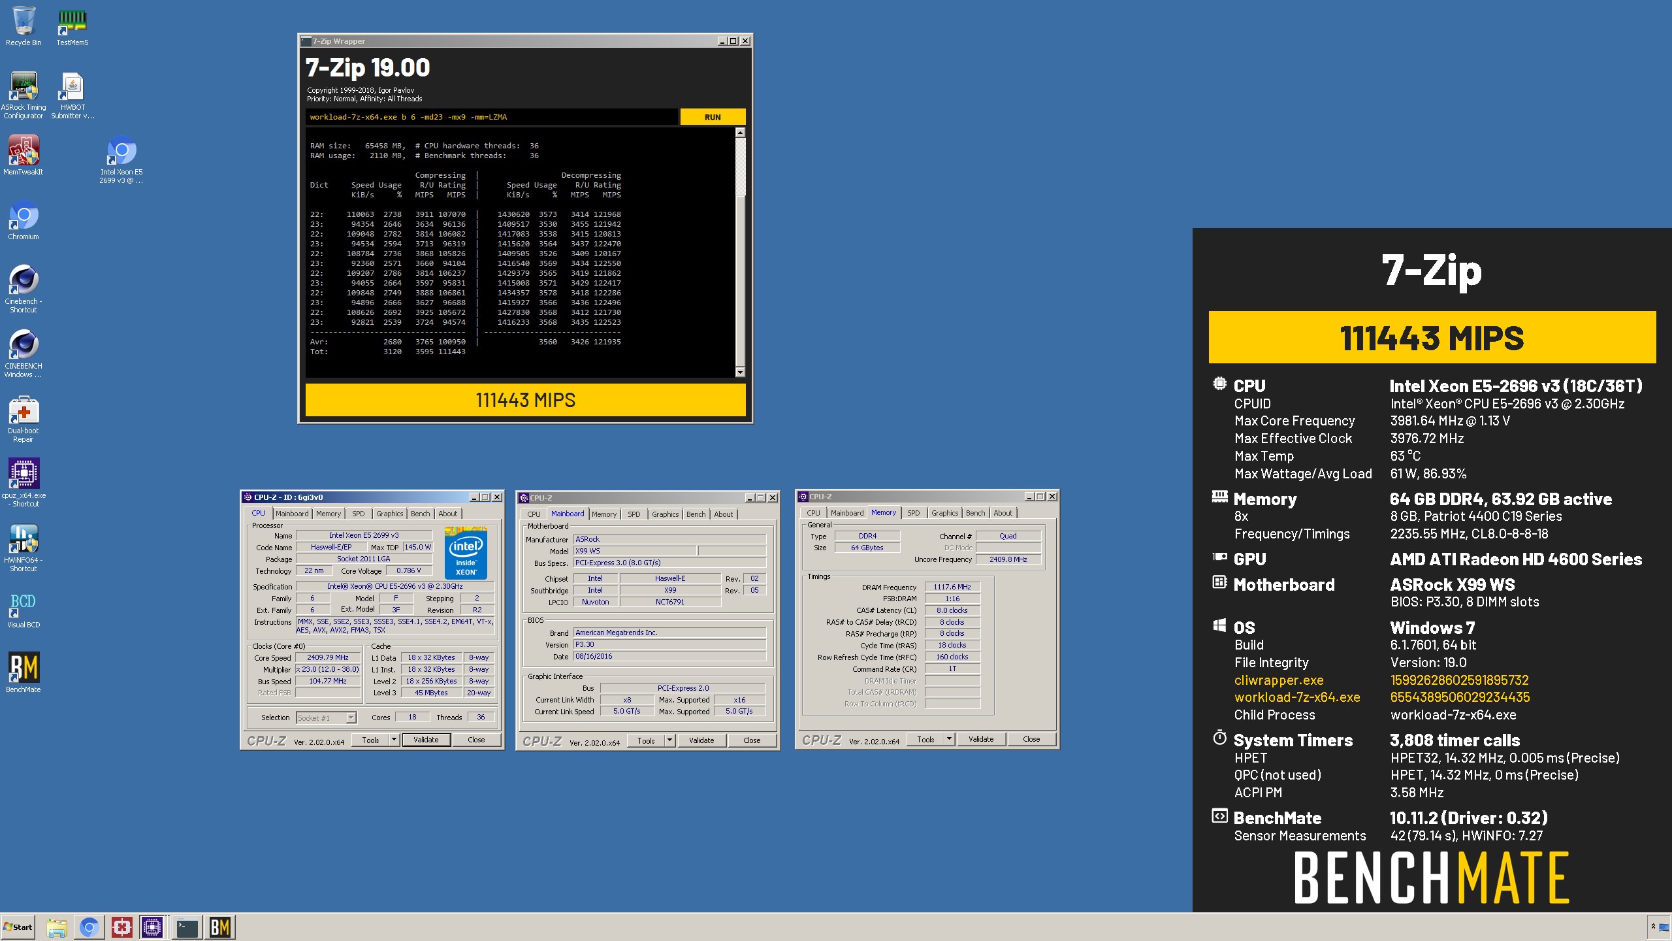The image size is (1672, 941).
Task: Select the cpuz_x64.exe shortcut icon
Action: (24, 483)
